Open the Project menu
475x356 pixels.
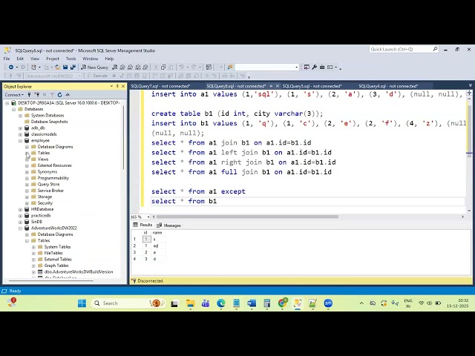click(53, 59)
